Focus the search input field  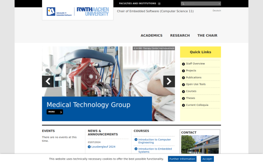201,3
